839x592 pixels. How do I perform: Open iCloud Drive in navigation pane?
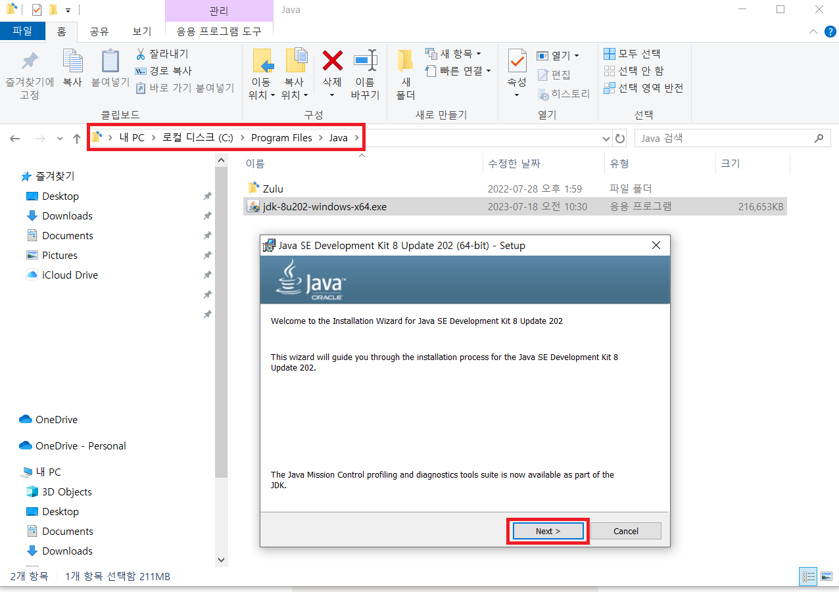click(70, 275)
